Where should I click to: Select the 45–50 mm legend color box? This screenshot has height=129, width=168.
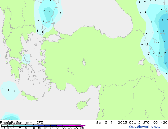[78, 126]
